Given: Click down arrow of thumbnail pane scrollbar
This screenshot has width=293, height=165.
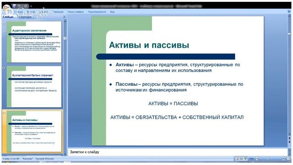Looking at the screenshot, I should 65,154.
